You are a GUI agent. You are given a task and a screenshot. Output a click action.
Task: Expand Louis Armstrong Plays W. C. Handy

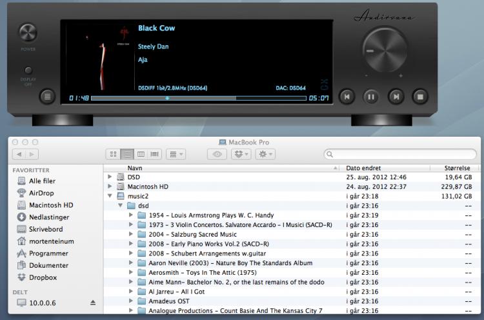tap(131, 215)
